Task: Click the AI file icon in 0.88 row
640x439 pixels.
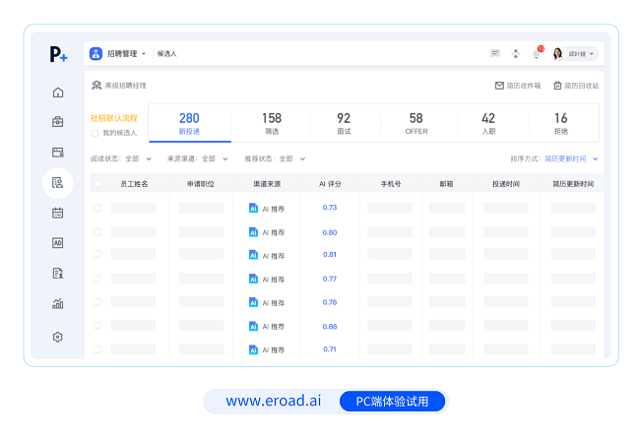Action: coord(253,326)
